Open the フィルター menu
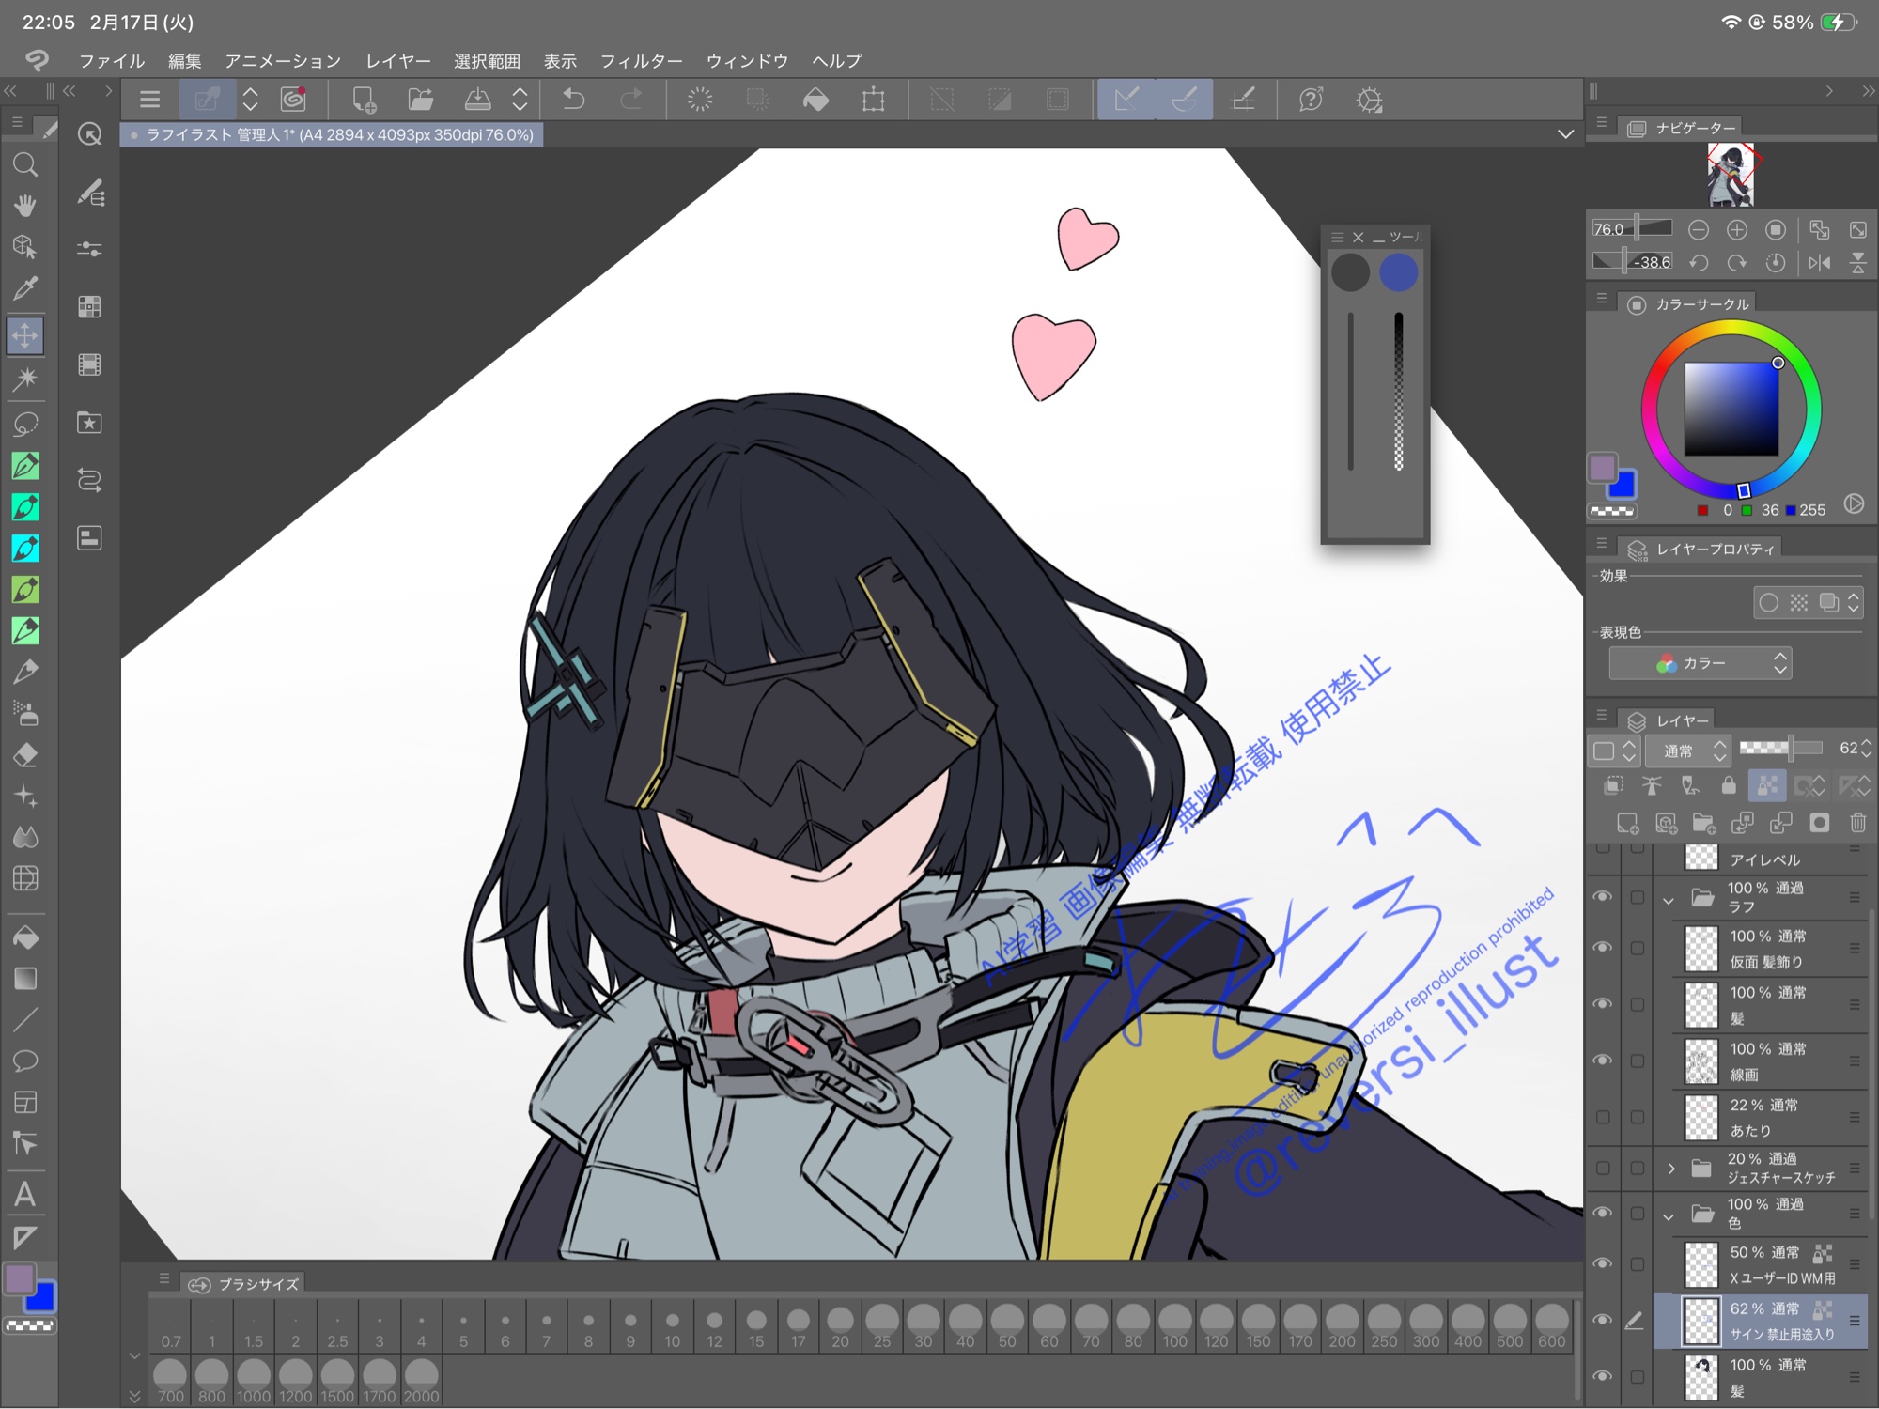1879x1409 pixels. (641, 61)
